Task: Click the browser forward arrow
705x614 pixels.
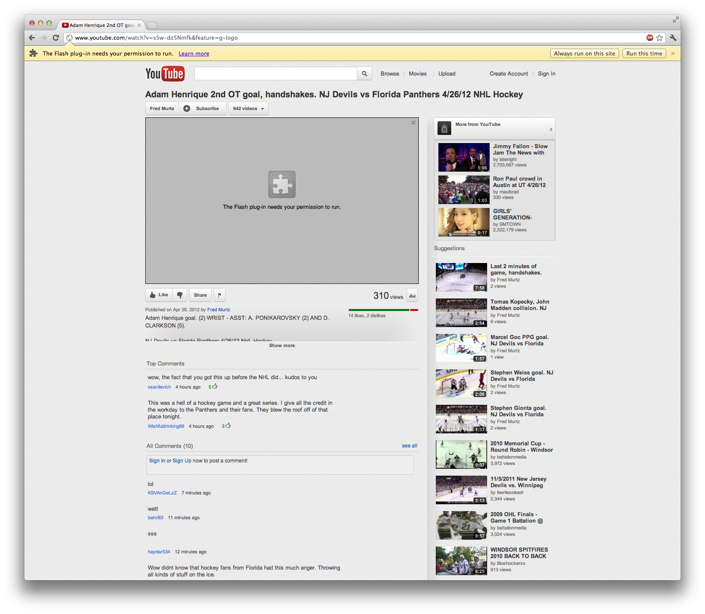Action: [x=44, y=38]
